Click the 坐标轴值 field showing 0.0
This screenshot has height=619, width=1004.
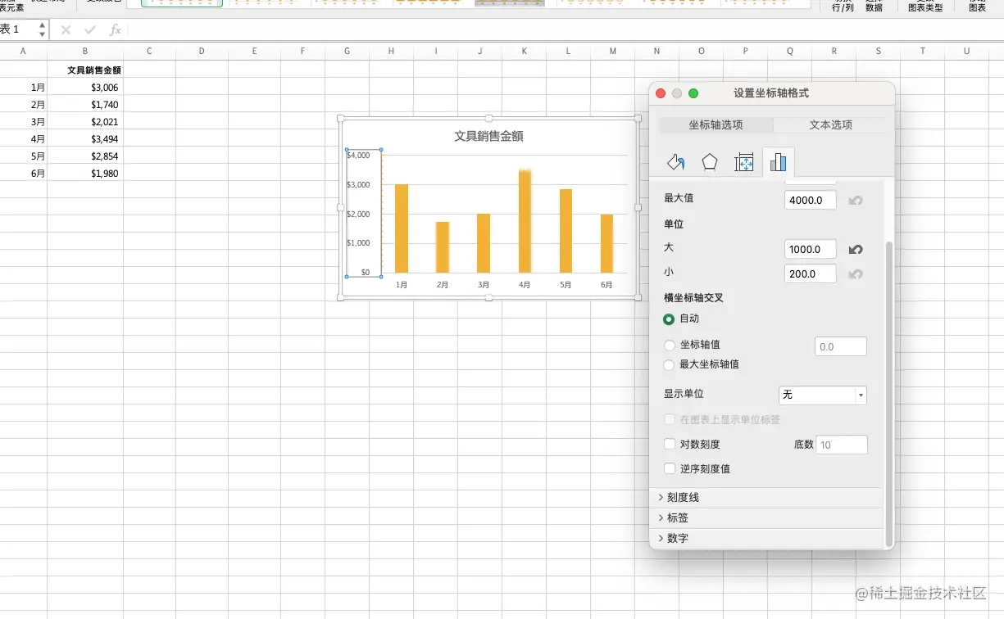[841, 346]
